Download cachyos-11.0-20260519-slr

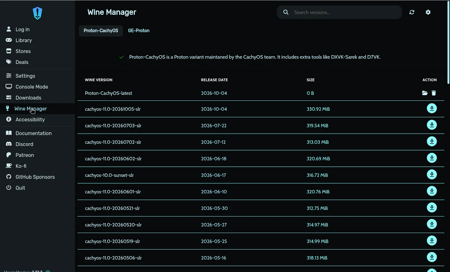pos(432,241)
